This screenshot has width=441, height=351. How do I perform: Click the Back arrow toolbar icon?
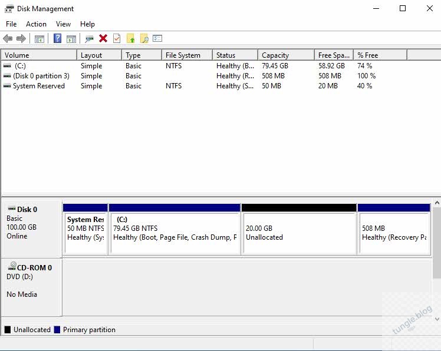point(8,38)
